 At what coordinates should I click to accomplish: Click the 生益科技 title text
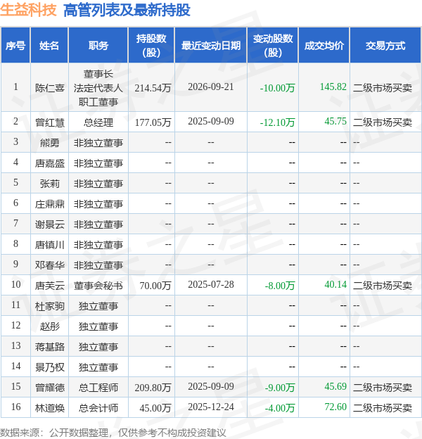(x=28, y=10)
